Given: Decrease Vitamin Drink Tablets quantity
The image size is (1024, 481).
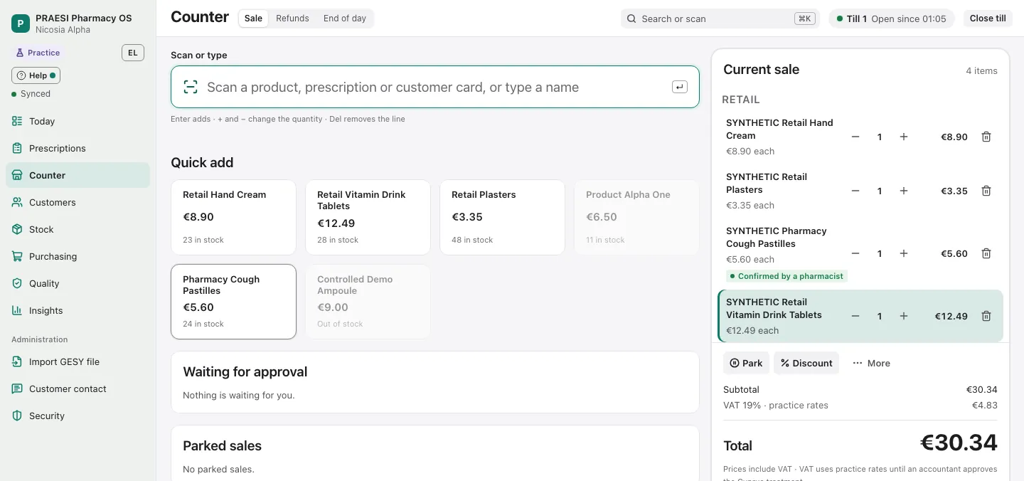Looking at the screenshot, I should [855, 316].
